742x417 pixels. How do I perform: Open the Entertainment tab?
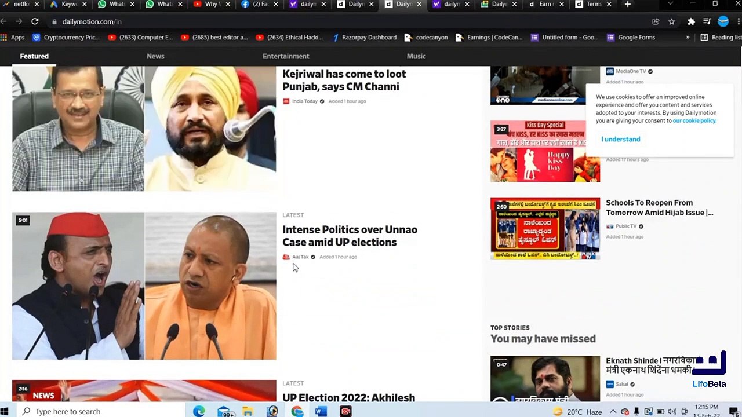[286, 56]
